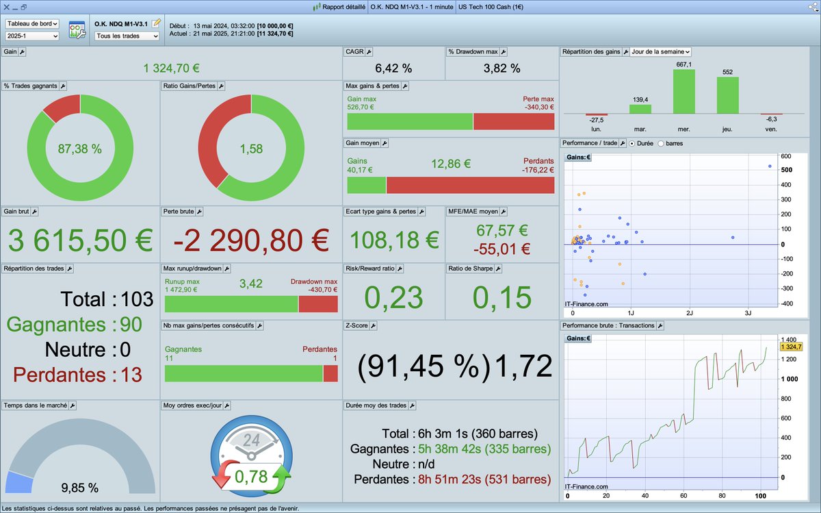Click wrench for Nb max gains/pertes consécutifs
Screen dimensions: 821x513
(259, 325)
